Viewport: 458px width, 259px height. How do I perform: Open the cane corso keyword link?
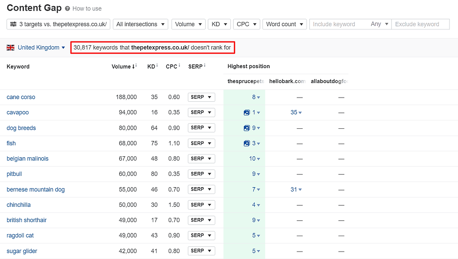(x=21, y=97)
